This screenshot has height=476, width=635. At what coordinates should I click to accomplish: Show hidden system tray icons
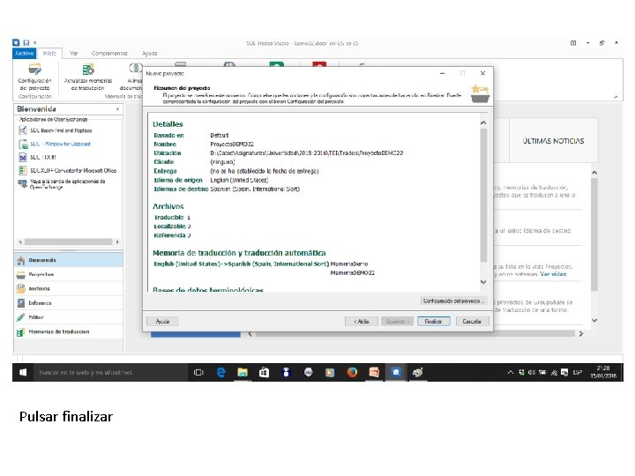pos(511,372)
